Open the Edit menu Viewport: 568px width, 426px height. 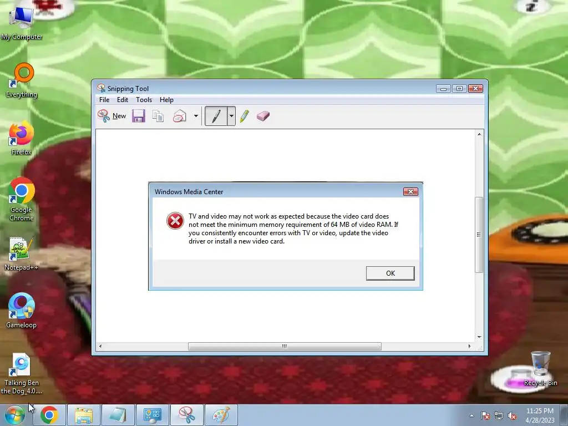123,100
